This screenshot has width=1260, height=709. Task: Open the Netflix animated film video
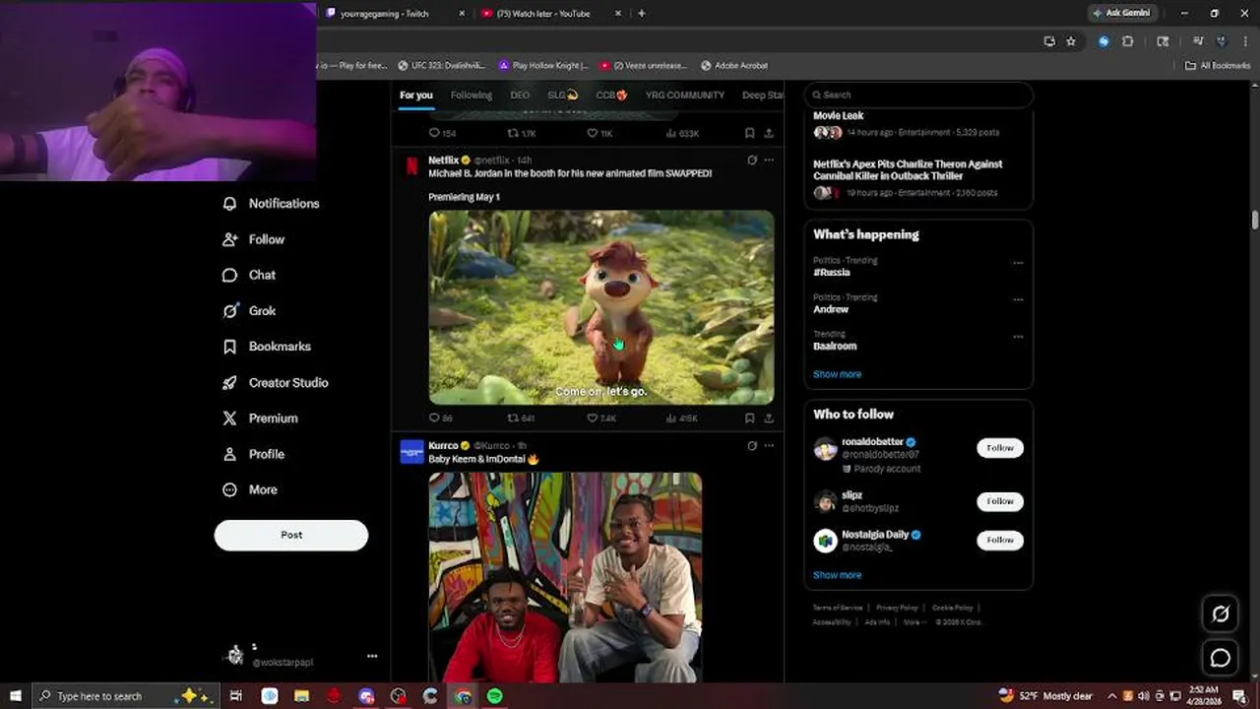[601, 307]
